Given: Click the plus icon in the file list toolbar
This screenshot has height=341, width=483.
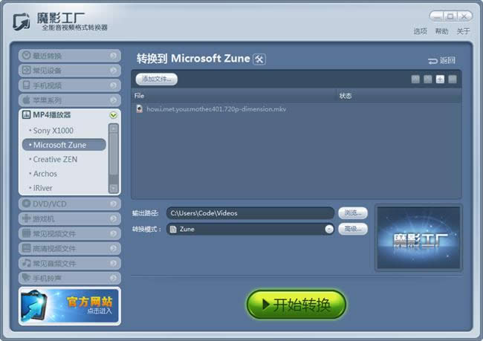Looking at the screenshot, I should [440, 79].
